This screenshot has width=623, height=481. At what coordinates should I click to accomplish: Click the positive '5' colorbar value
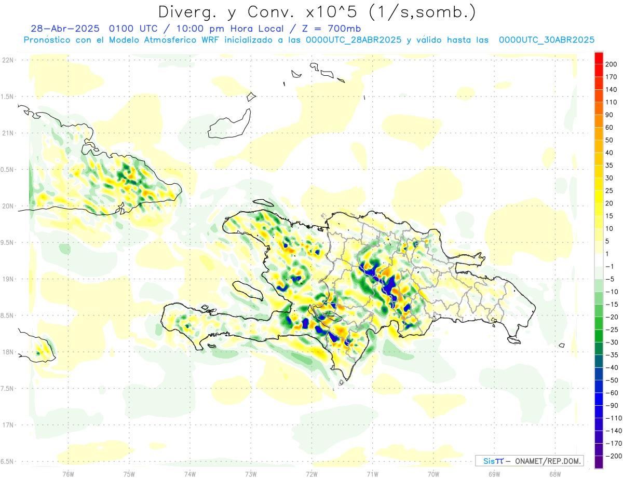click(608, 241)
